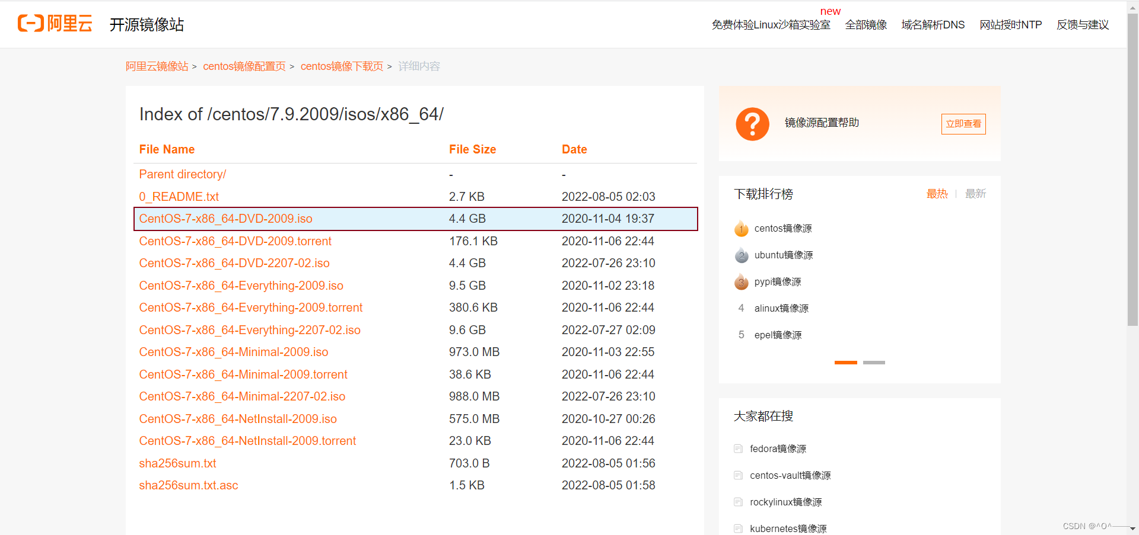The image size is (1139, 535).
Task: Open 反馈与建议 in top navigation
Action: pos(1082,25)
